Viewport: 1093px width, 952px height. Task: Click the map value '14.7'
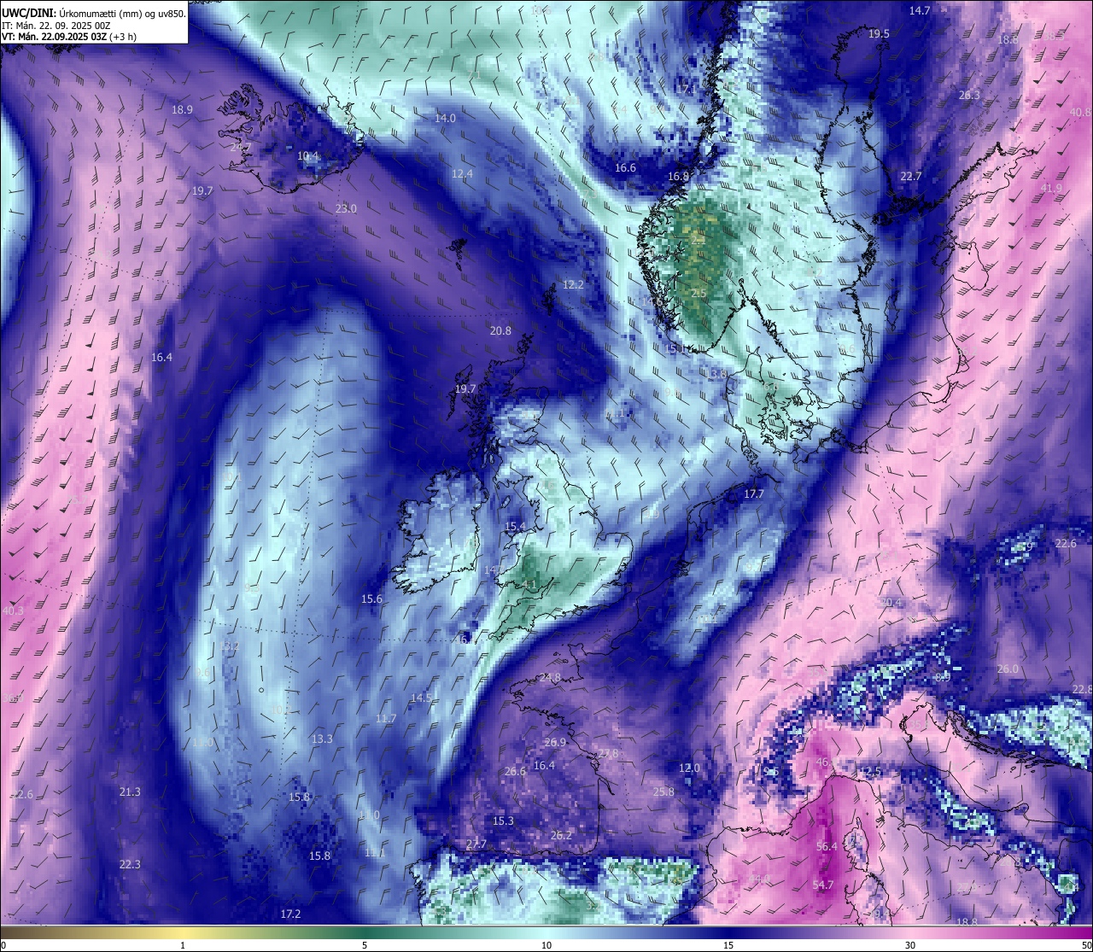pyautogui.click(x=920, y=10)
